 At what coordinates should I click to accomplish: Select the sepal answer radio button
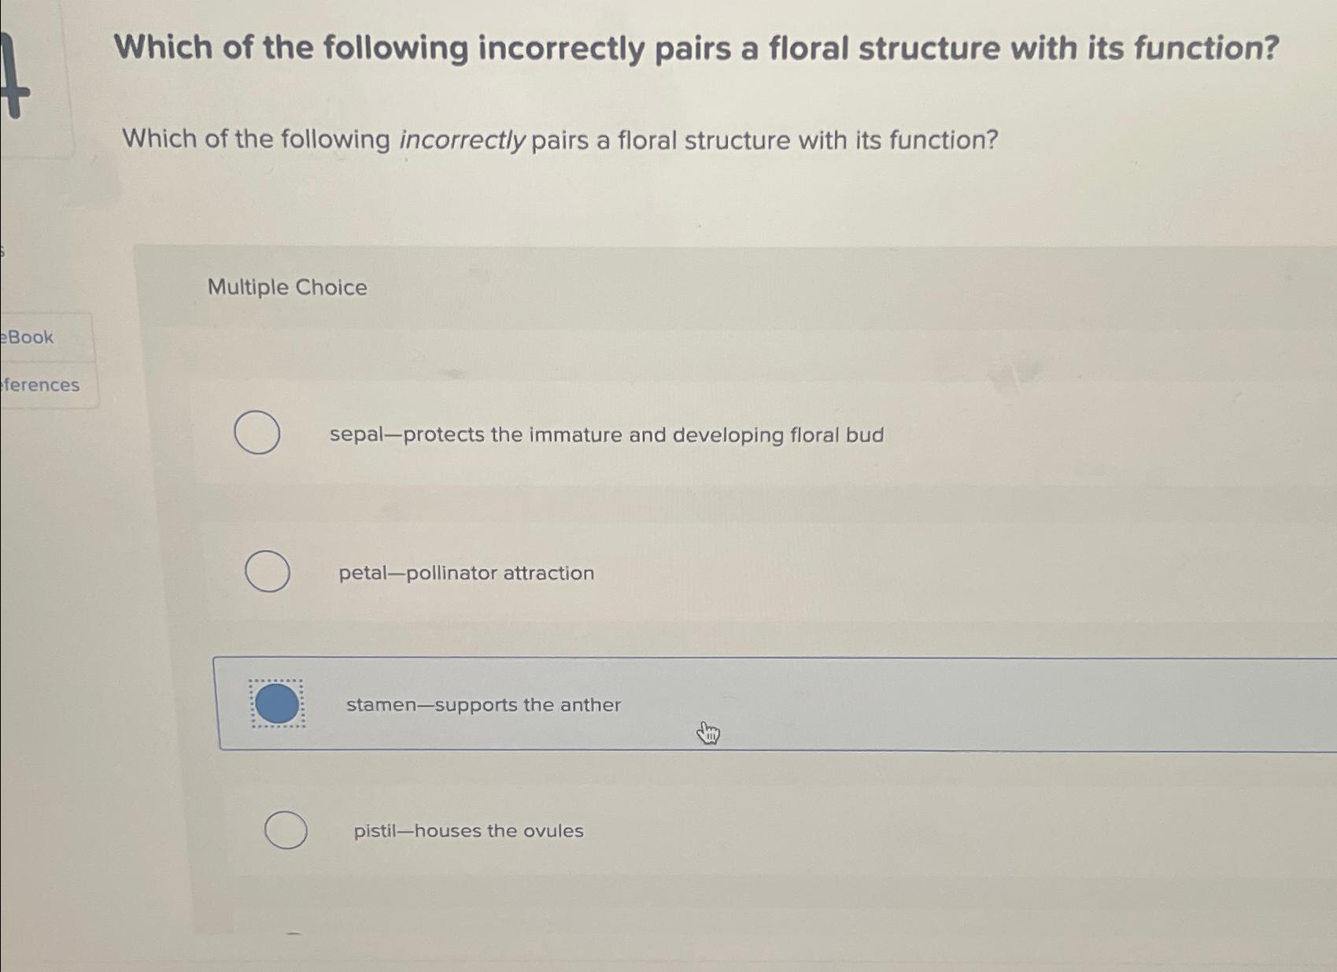click(257, 432)
